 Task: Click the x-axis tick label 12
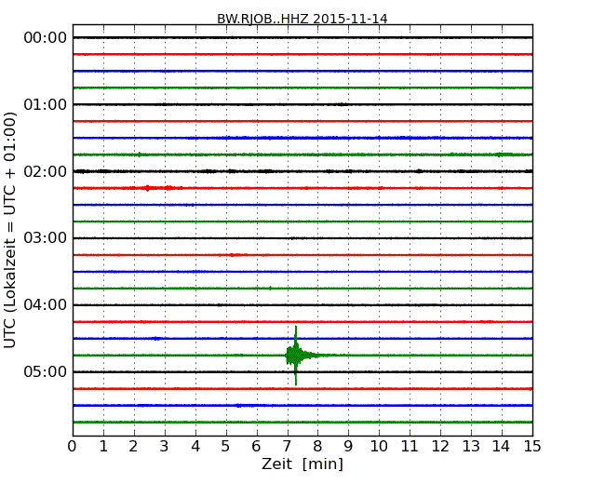coord(440,447)
